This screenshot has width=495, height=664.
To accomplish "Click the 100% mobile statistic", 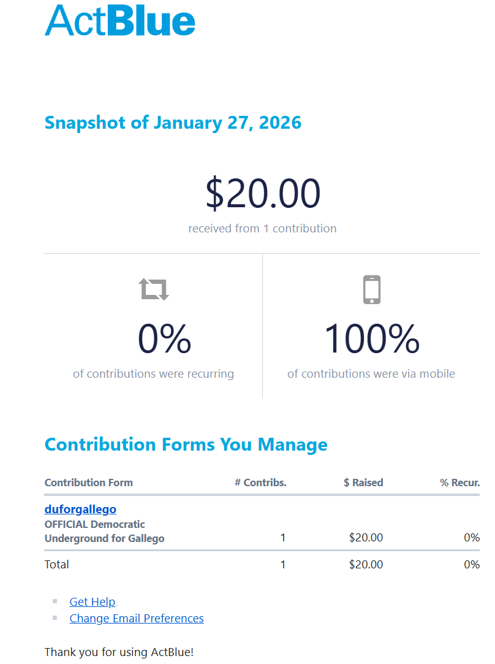I will coord(371,339).
